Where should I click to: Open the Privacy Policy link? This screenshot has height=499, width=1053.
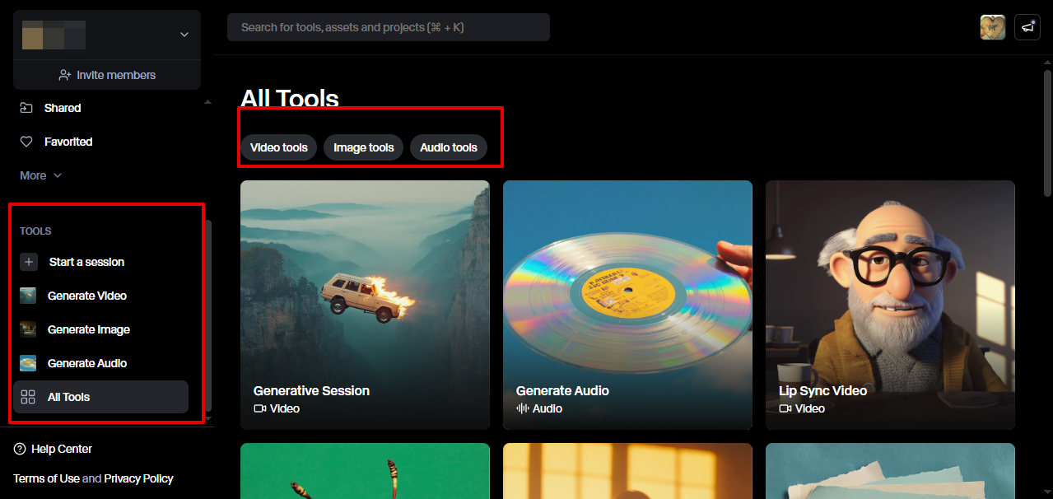tap(138, 478)
